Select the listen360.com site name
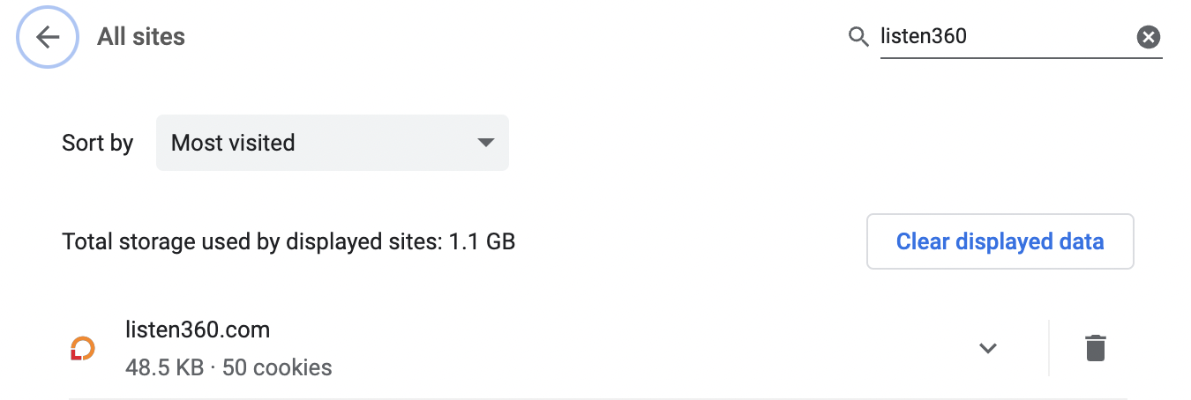 pos(198,330)
